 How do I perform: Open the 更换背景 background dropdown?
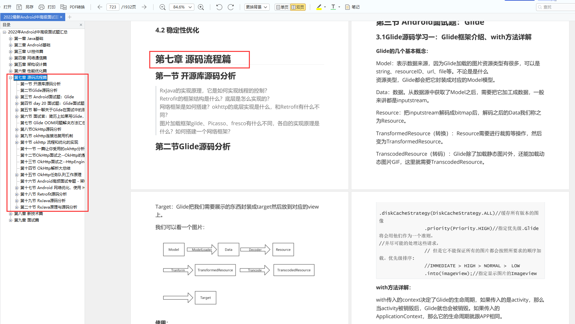click(257, 7)
